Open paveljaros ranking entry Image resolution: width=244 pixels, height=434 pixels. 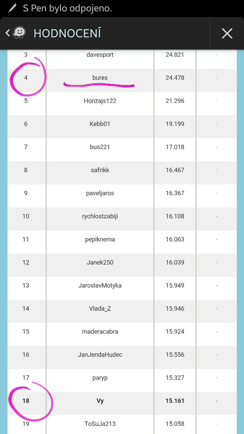[x=100, y=193]
